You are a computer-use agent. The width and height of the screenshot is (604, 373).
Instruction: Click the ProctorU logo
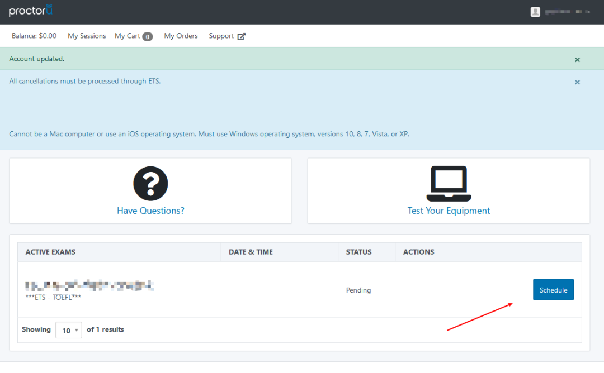pyautogui.click(x=30, y=11)
